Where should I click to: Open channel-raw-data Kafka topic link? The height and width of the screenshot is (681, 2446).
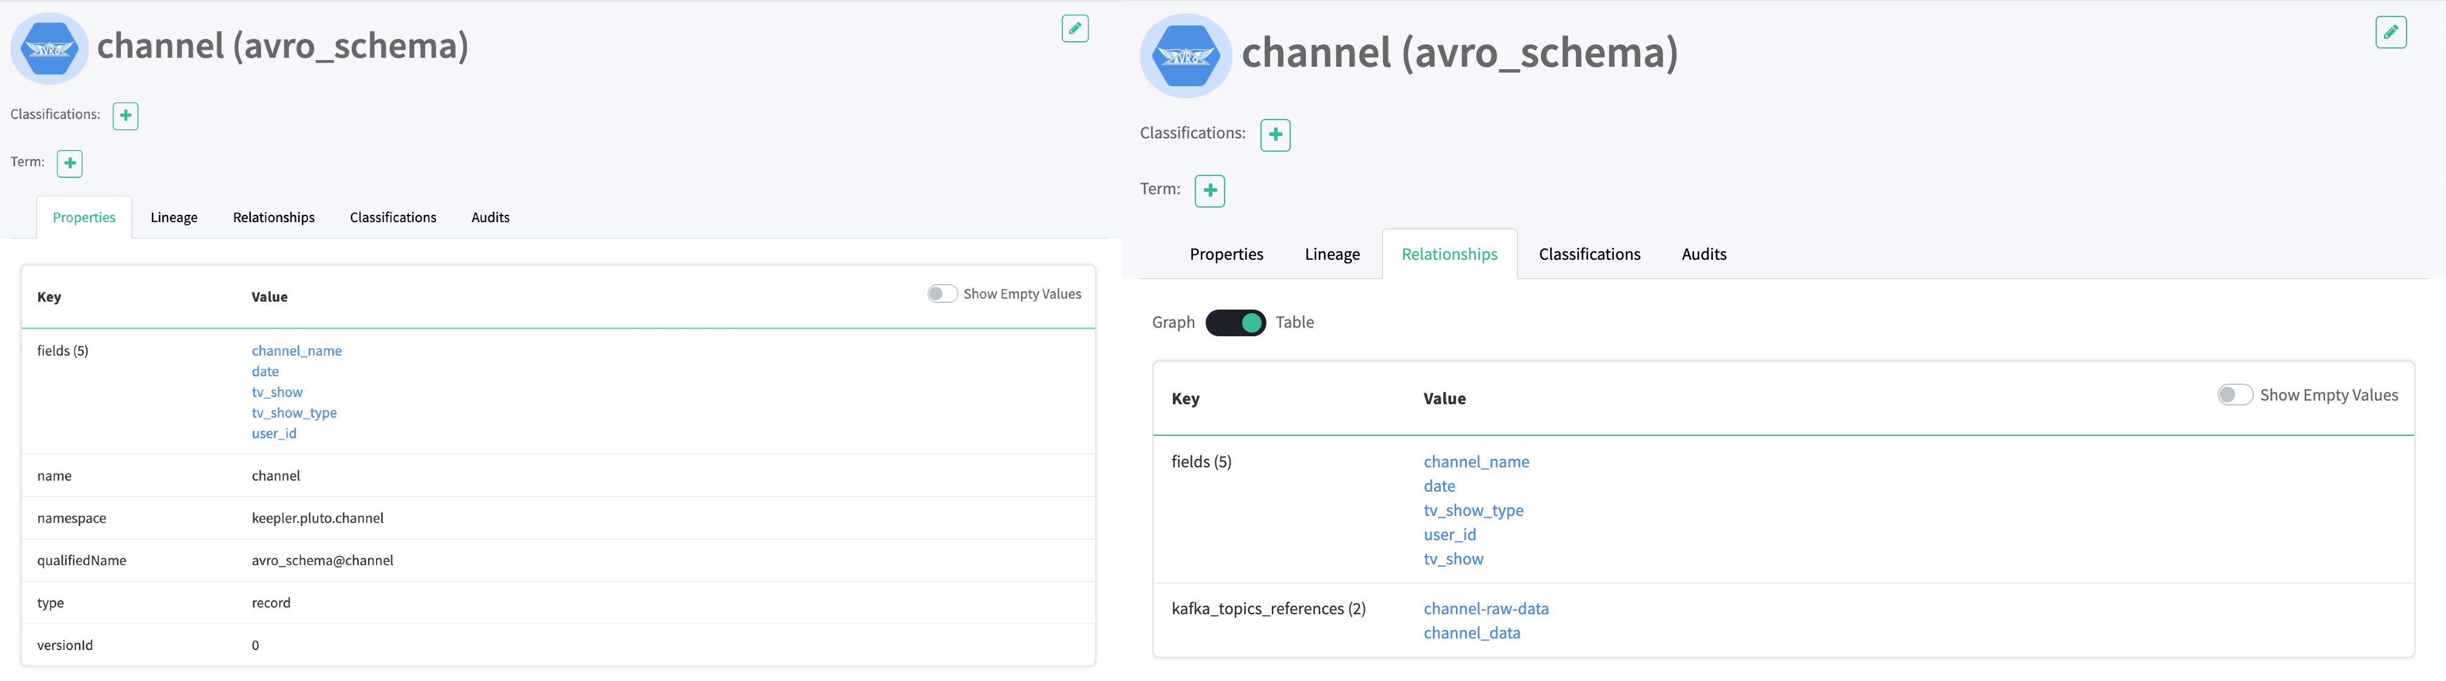coord(1485,609)
